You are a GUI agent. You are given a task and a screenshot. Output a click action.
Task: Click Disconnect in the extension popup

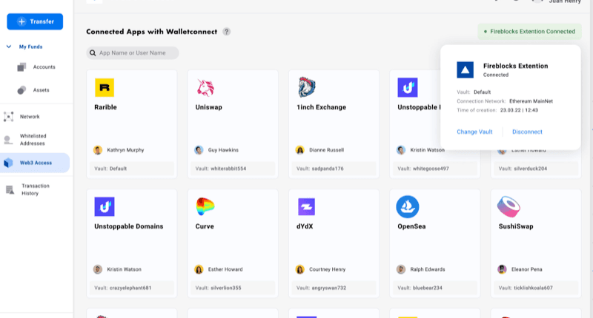[527, 132]
